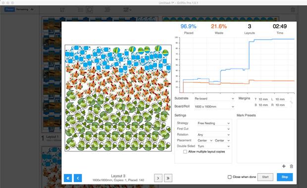Click the square layout icon in main toolbar
307x188 pixels.
click(x=62, y=10)
